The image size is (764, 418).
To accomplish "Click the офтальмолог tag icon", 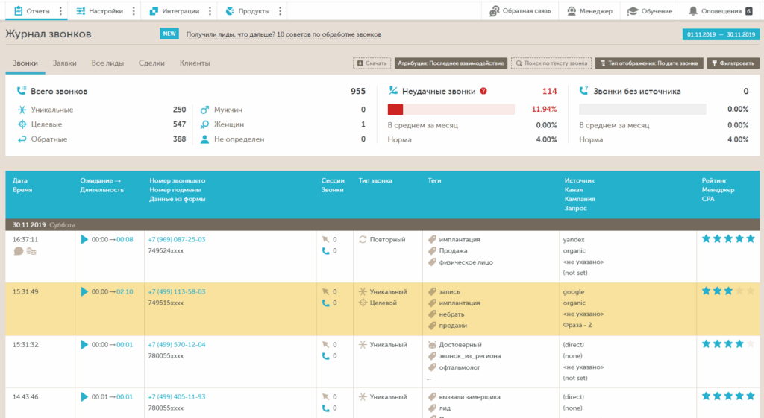I will [x=432, y=367].
